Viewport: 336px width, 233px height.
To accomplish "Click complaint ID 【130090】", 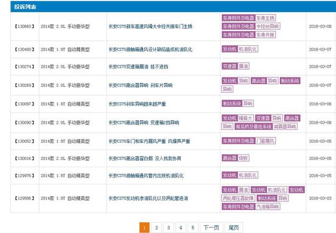I will pyautogui.click(x=24, y=123).
